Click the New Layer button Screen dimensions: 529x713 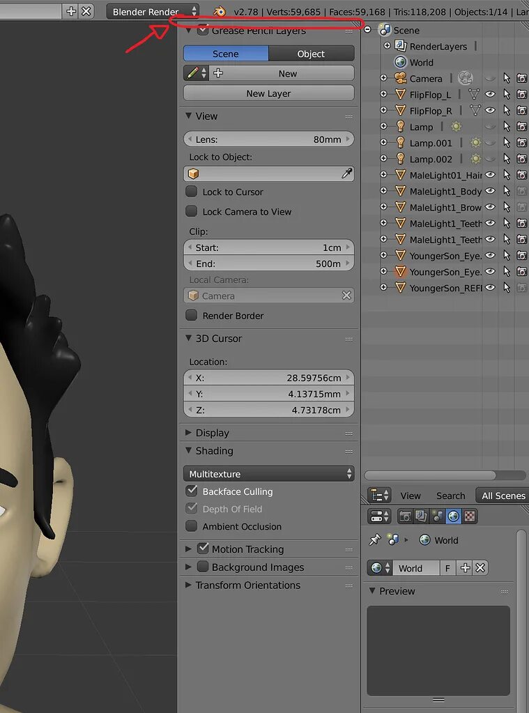click(269, 93)
